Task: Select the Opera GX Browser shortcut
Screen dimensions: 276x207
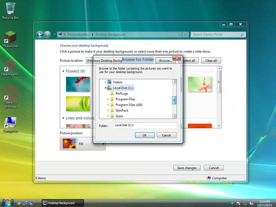Action: tap(11, 98)
